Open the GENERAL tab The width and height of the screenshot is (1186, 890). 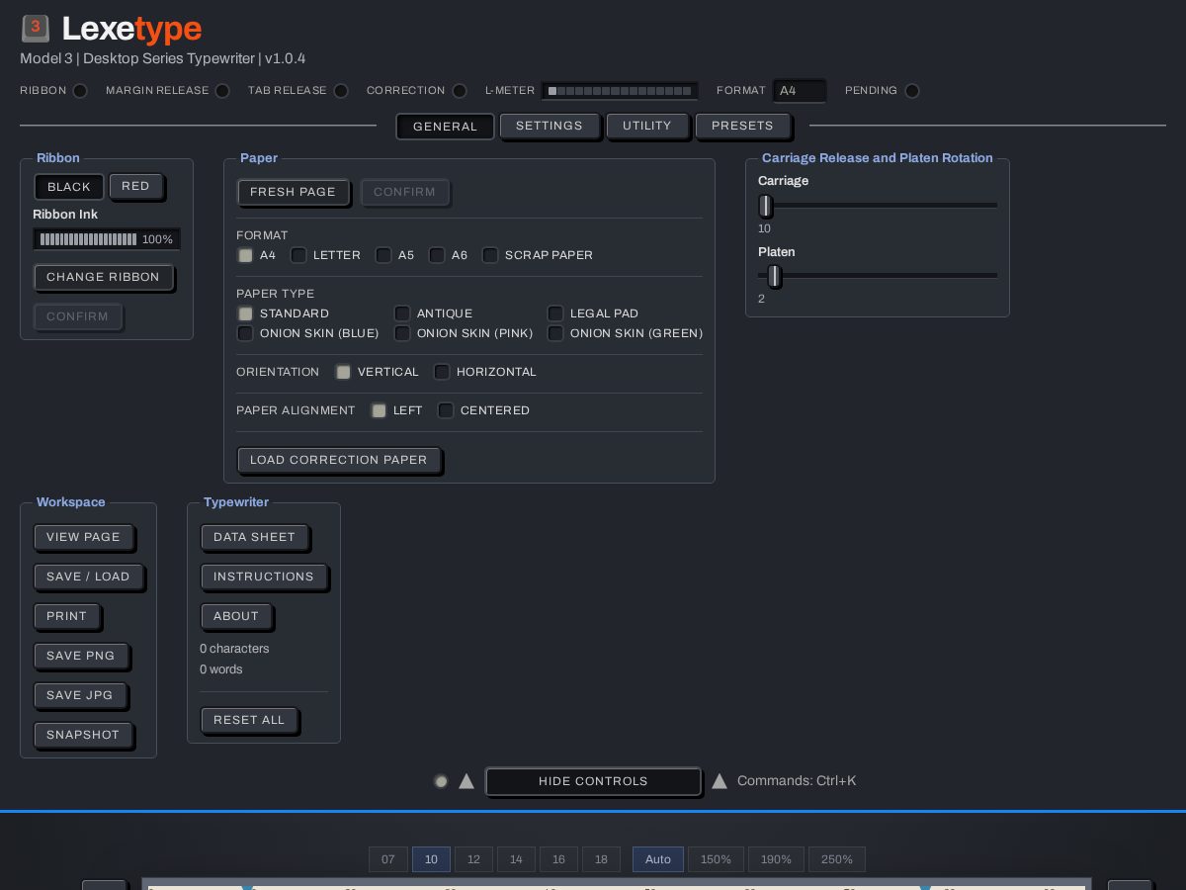(x=445, y=127)
